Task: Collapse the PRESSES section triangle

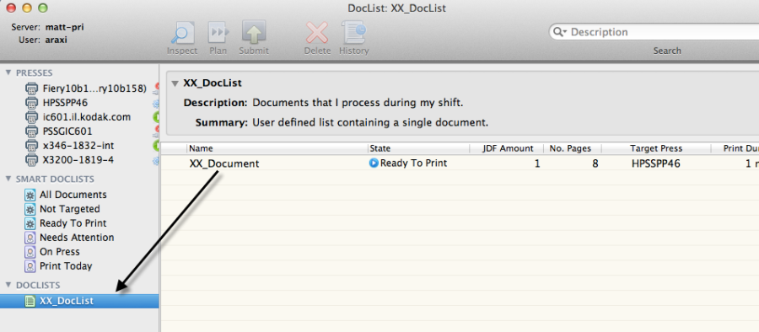Action: pyautogui.click(x=8, y=72)
